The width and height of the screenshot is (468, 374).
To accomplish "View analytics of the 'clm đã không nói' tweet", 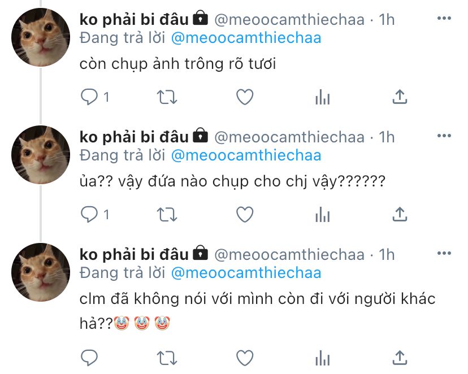I will (322, 358).
